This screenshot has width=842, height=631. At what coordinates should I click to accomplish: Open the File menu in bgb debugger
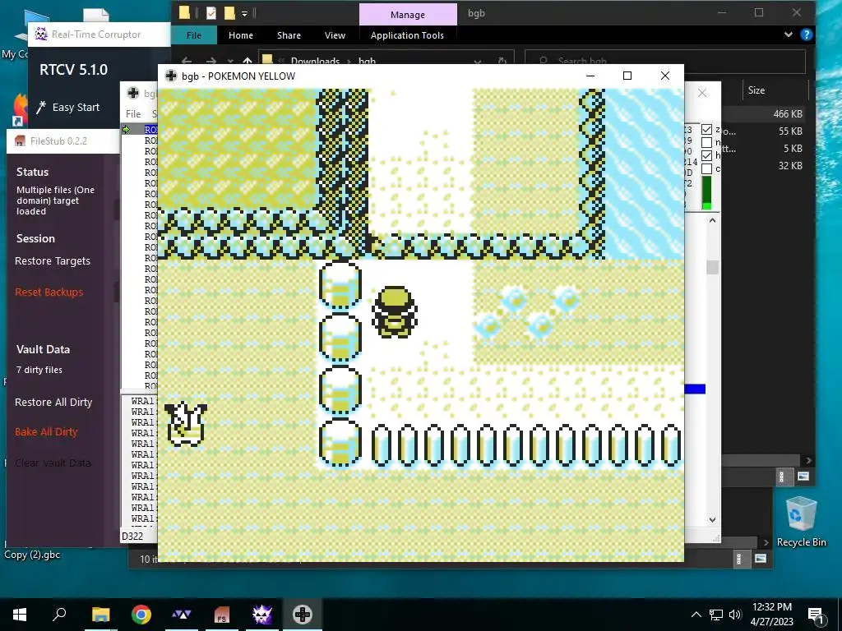click(x=133, y=113)
